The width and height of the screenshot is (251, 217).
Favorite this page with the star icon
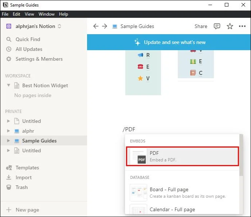pyautogui.click(x=230, y=26)
